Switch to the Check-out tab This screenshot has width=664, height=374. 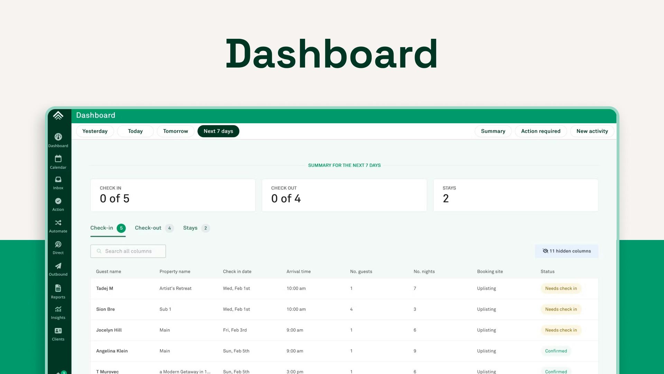coord(148,228)
